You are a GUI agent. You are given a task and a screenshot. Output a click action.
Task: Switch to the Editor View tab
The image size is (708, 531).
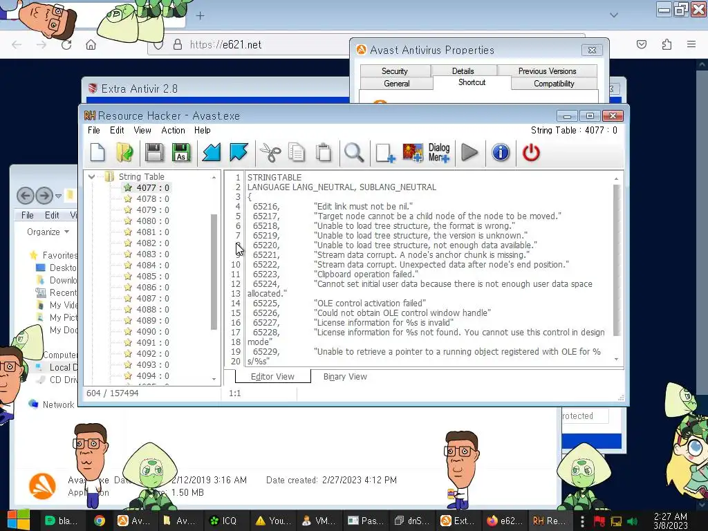coord(272,376)
